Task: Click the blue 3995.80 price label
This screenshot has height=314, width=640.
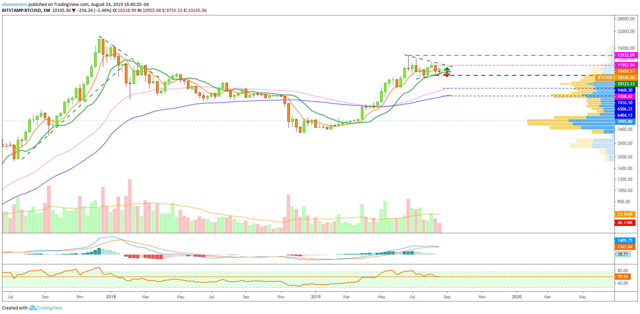Action: pos(625,122)
